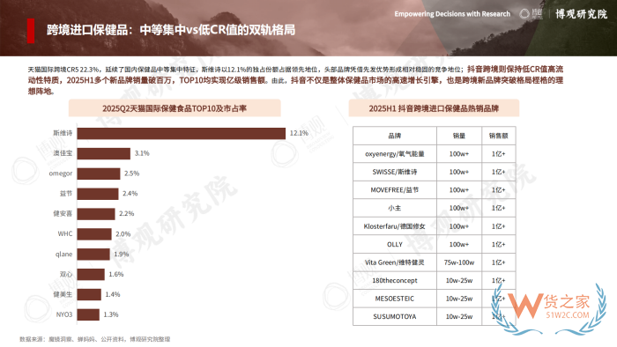Click the Vita Green/维特健灵 table cell
The width and height of the screenshot is (617, 347).
tap(395, 262)
